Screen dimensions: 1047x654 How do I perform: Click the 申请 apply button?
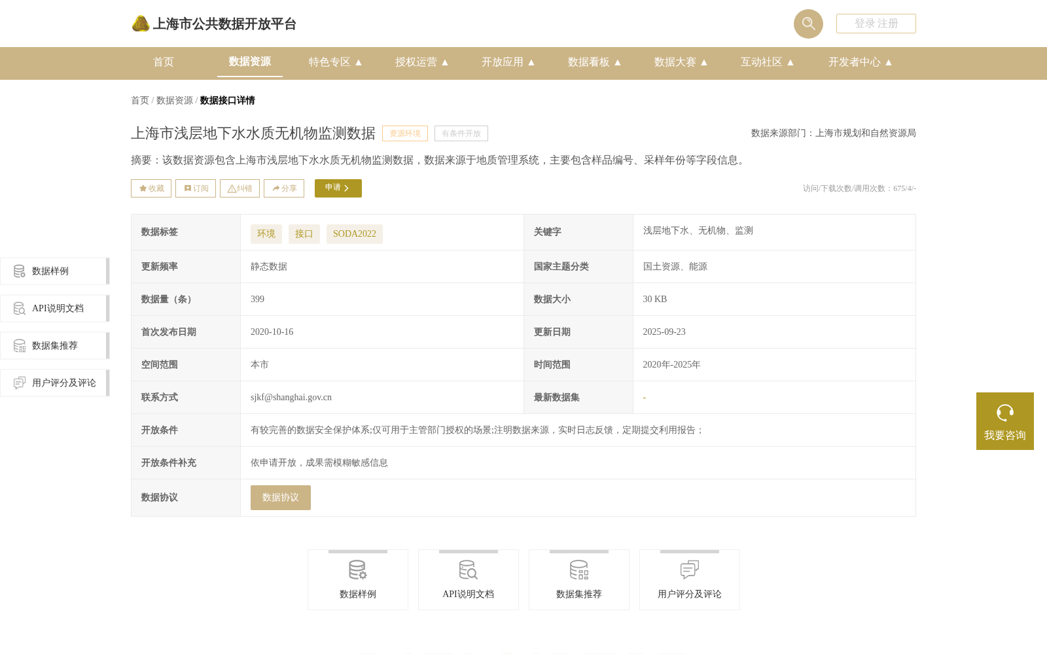click(338, 188)
